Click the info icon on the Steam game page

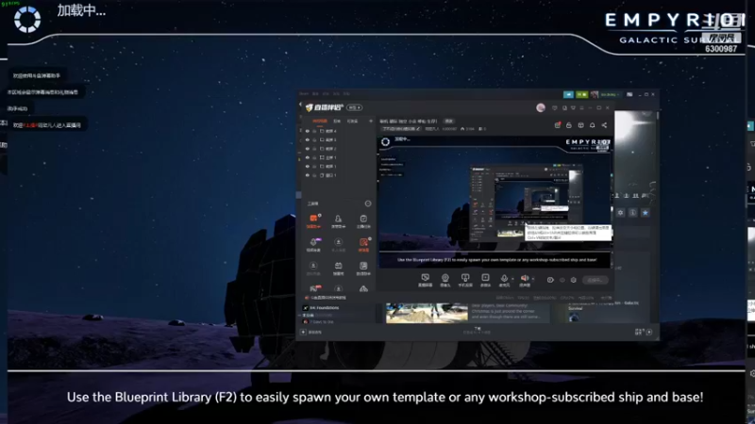click(632, 213)
